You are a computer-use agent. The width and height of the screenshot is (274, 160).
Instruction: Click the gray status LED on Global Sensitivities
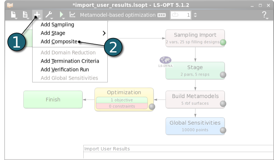pyautogui.click(x=223, y=130)
